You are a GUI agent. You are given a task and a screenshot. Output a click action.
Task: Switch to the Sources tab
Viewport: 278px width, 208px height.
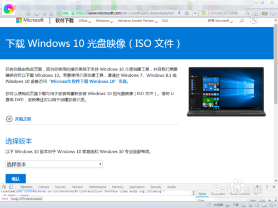[60, 187]
